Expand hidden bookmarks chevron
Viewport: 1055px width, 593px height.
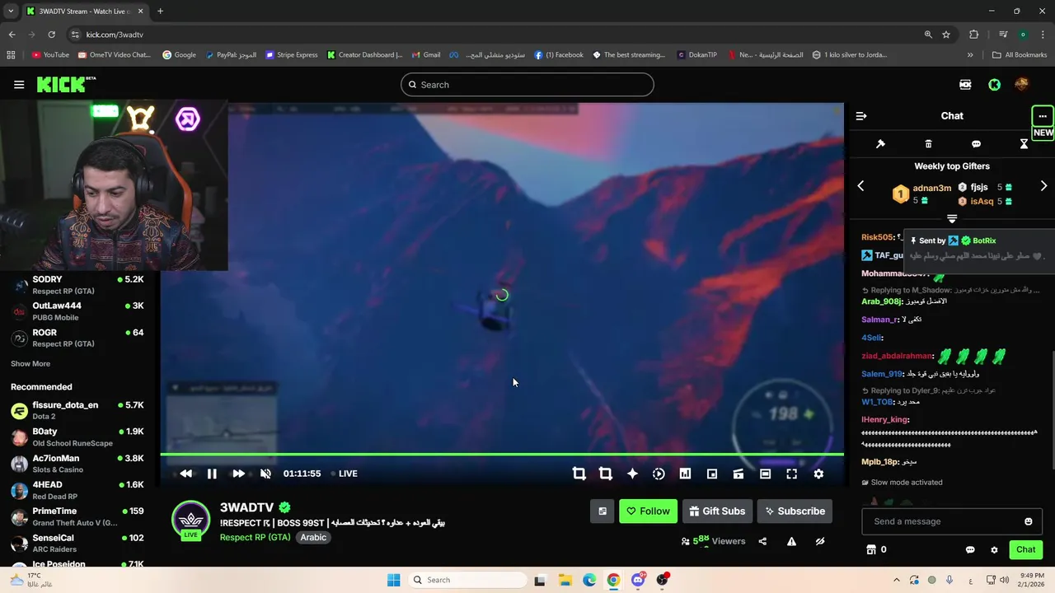(970, 55)
